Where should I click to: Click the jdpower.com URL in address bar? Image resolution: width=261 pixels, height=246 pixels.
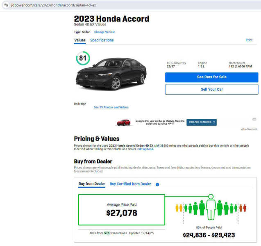[x=54, y=5]
